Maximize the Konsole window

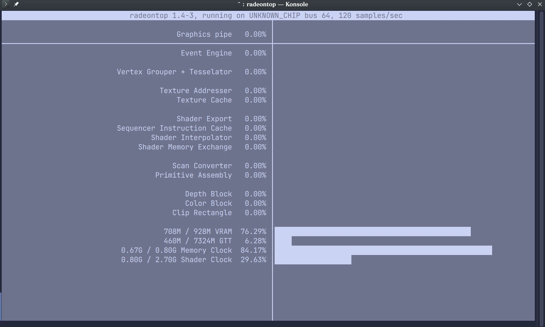[x=529, y=4]
